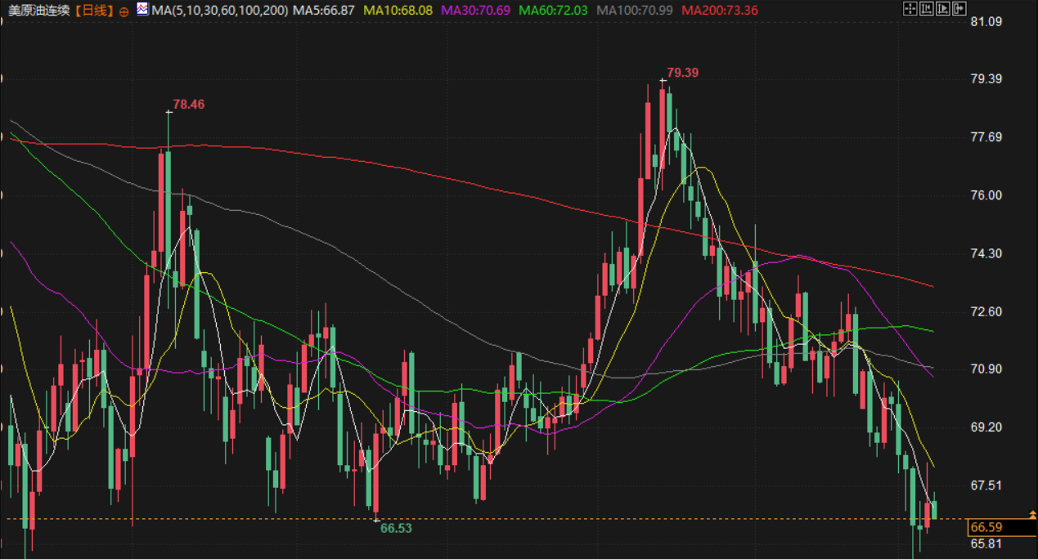Click the 美原油连续 instrument name
1038x559 pixels.
click(38, 11)
